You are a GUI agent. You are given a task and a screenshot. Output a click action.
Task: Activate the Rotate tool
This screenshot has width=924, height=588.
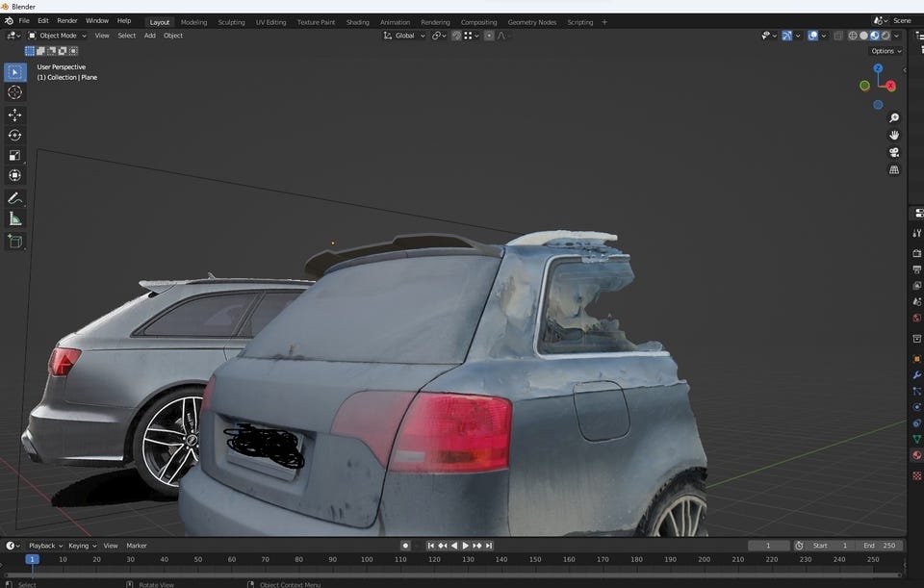[x=14, y=135]
